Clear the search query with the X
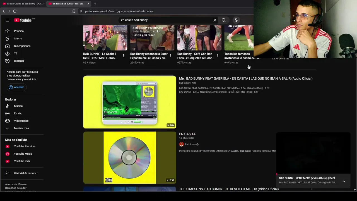 pos(215,20)
